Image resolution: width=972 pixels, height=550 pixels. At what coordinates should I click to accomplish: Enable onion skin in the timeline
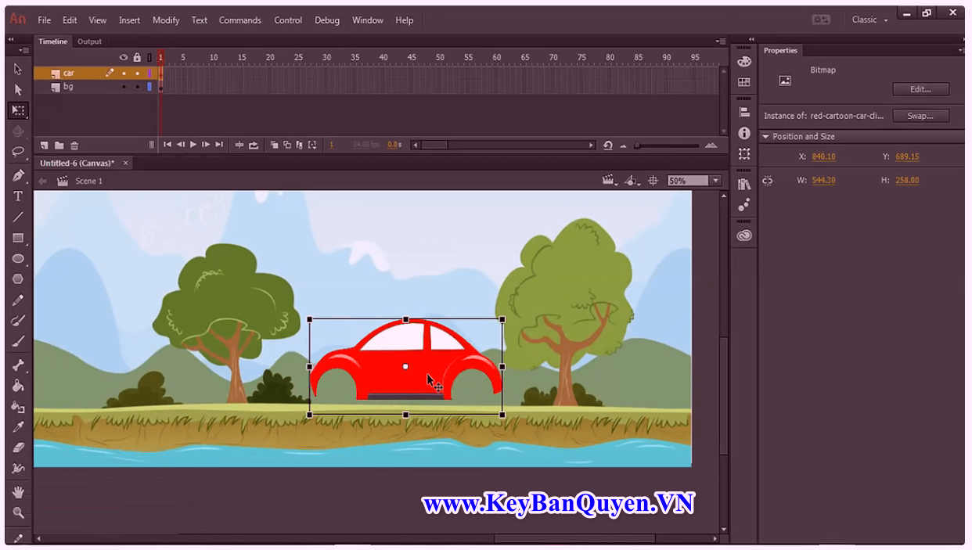coord(274,145)
